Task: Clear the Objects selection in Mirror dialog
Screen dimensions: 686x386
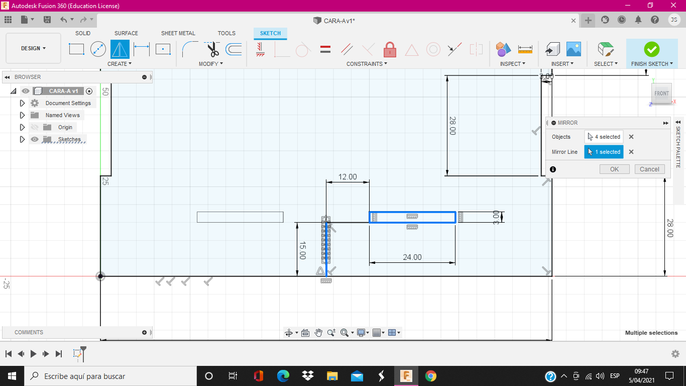Action: tap(631, 137)
